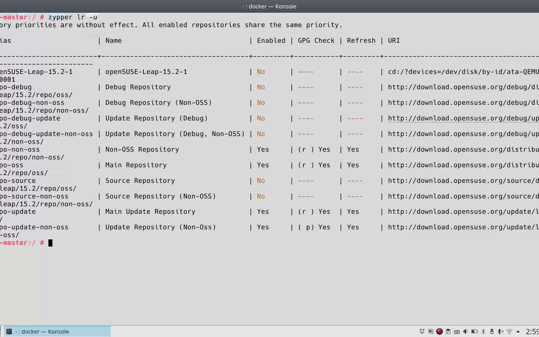Click the cd:/?devices URI text
Image resolution: width=539 pixels, height=337 pixels.
point(463,72)
